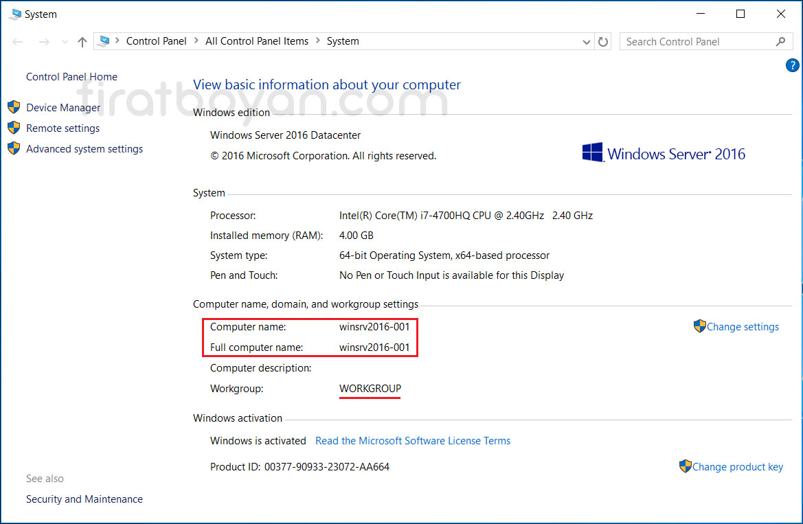Image resolution: width=803 pixels, height=524 pixels.
Task: Expand chevron after All Control Panel Items
Action: pyautogui.click(x=317, y=41)
